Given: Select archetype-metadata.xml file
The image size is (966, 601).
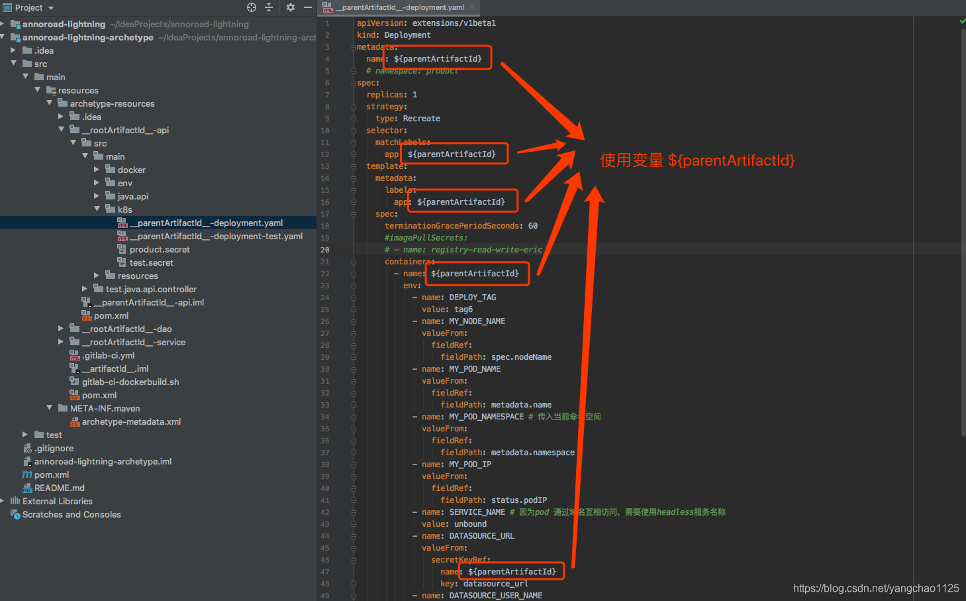Looking at the screenshot, I should point(131,421).
